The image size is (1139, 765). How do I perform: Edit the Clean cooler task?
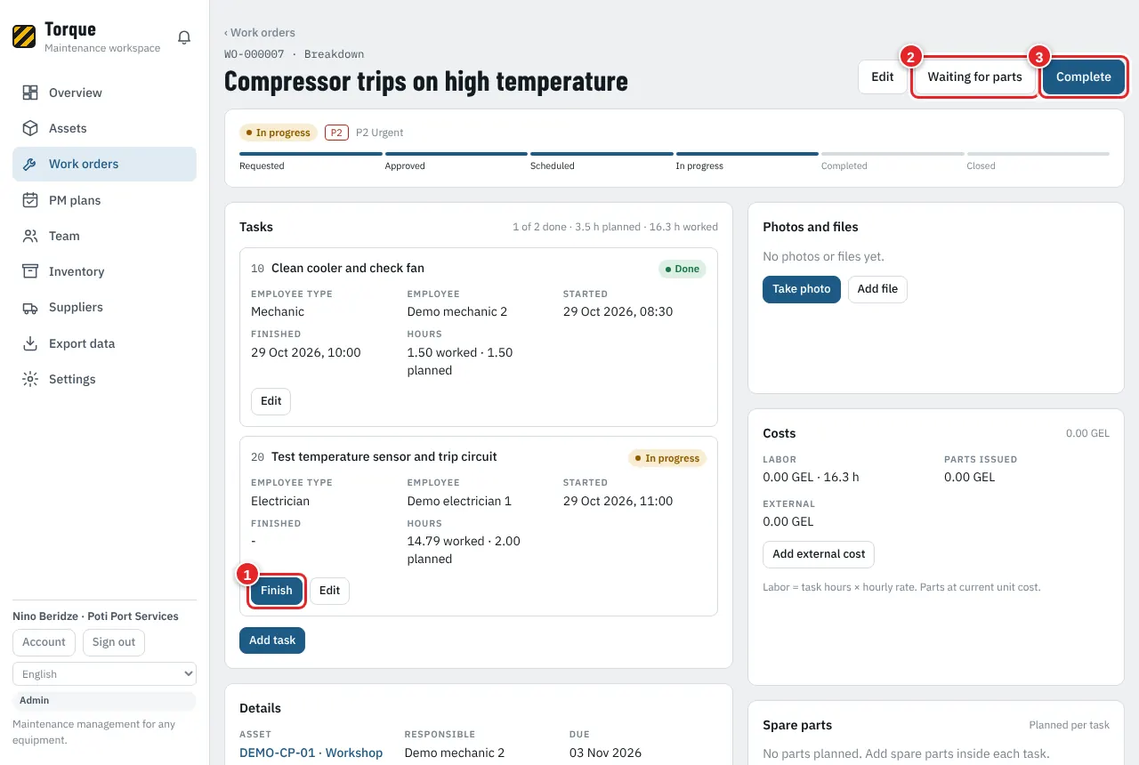pyautogui.click(x=271, y=401)
